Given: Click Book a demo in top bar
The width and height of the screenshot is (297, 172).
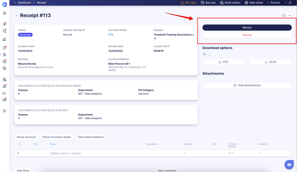Looking at the screenshot, I should [232, 3].
